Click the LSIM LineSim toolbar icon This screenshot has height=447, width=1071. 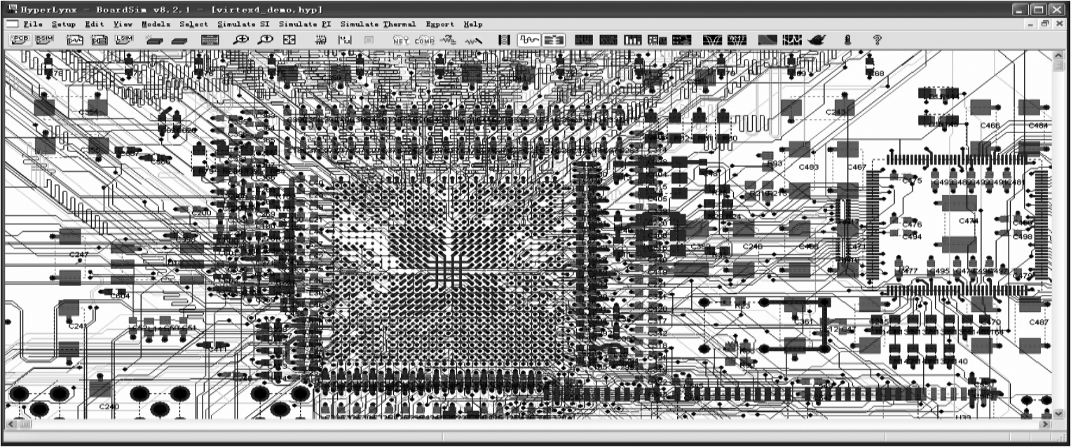coord(124,39)
